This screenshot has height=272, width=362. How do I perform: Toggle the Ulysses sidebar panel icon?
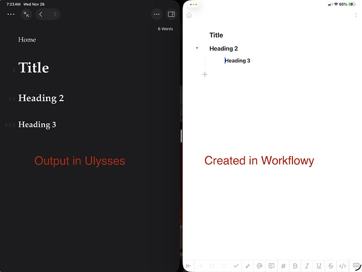(171, 14)
